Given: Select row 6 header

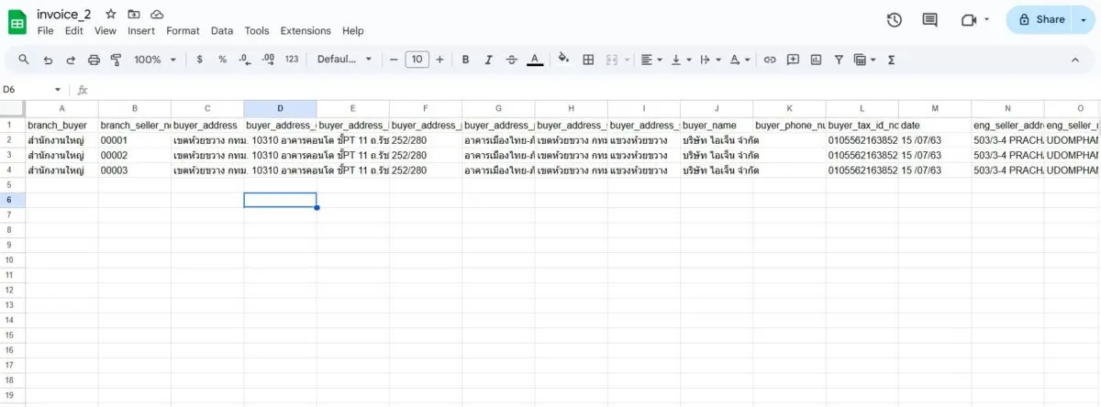Looking at the screenshot, I should (x=12, y=200).
